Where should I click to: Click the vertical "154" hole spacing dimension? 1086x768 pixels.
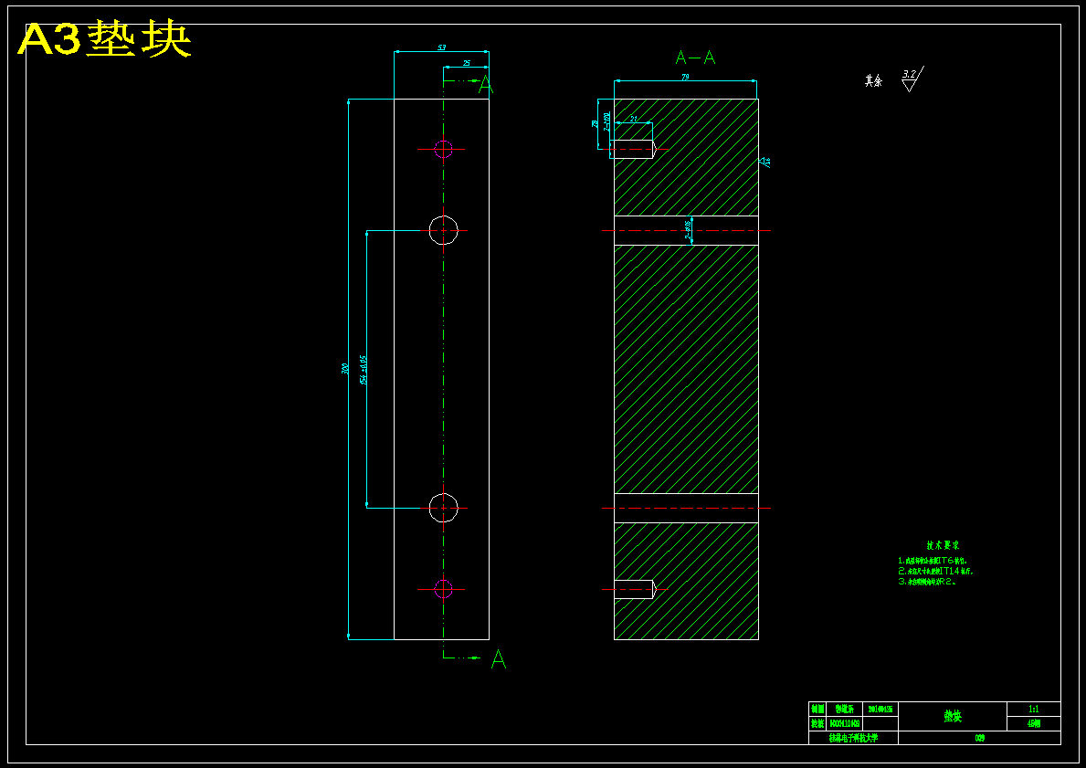pyautogui.click(x=363, y=370)
